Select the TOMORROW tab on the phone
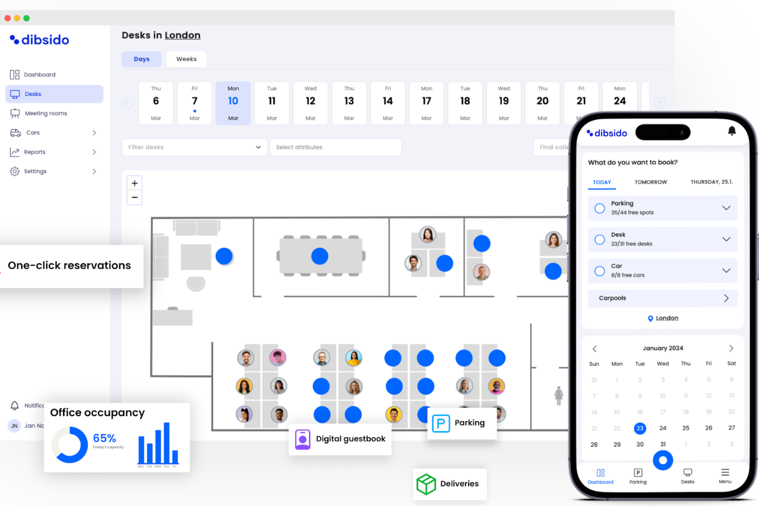Screen dimensions: 759x506 pos(650,182)
